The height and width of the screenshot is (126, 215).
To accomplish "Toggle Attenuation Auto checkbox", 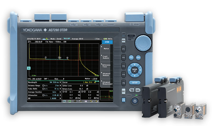I will [x=42, y=95].
